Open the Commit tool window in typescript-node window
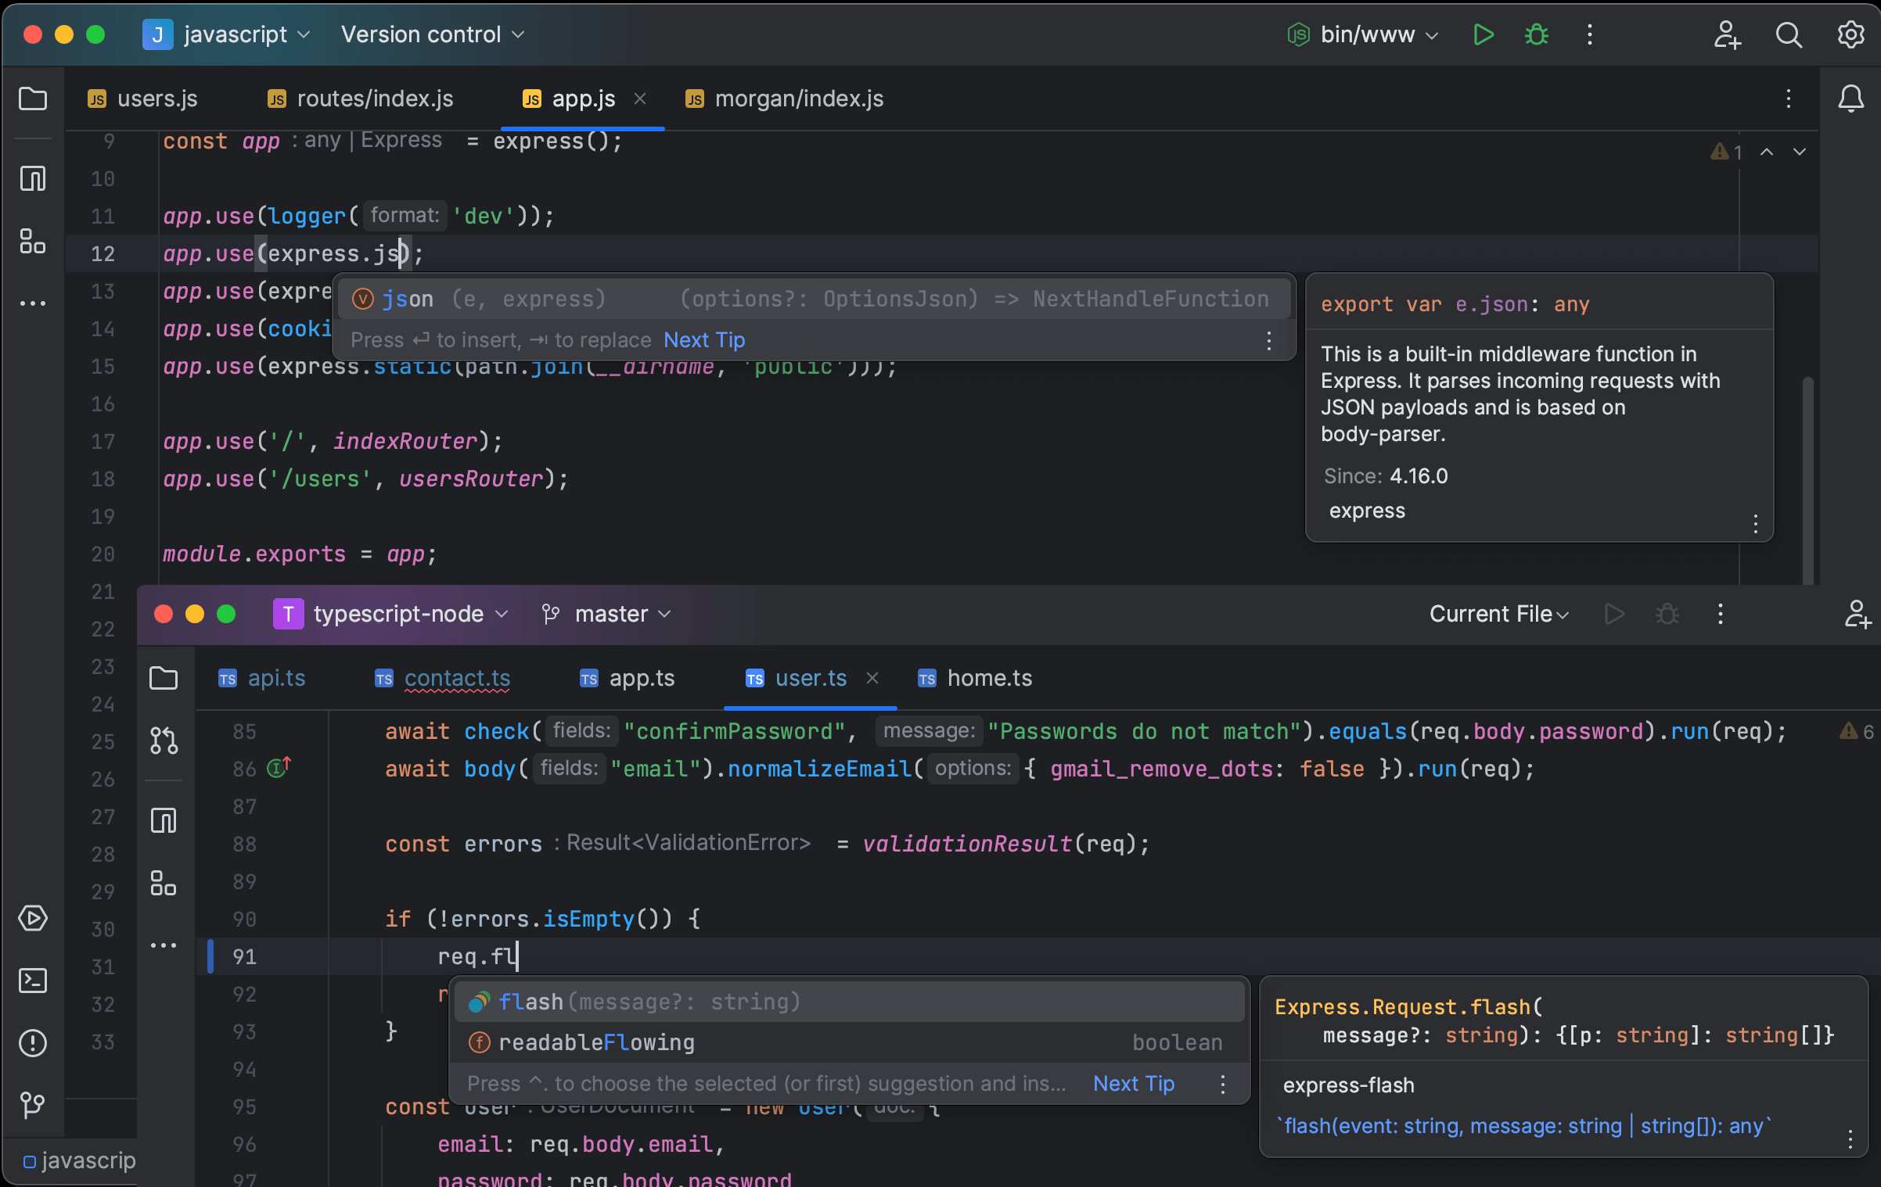This screenshot has height=1187, width=1881. click(x=164, y=741)
